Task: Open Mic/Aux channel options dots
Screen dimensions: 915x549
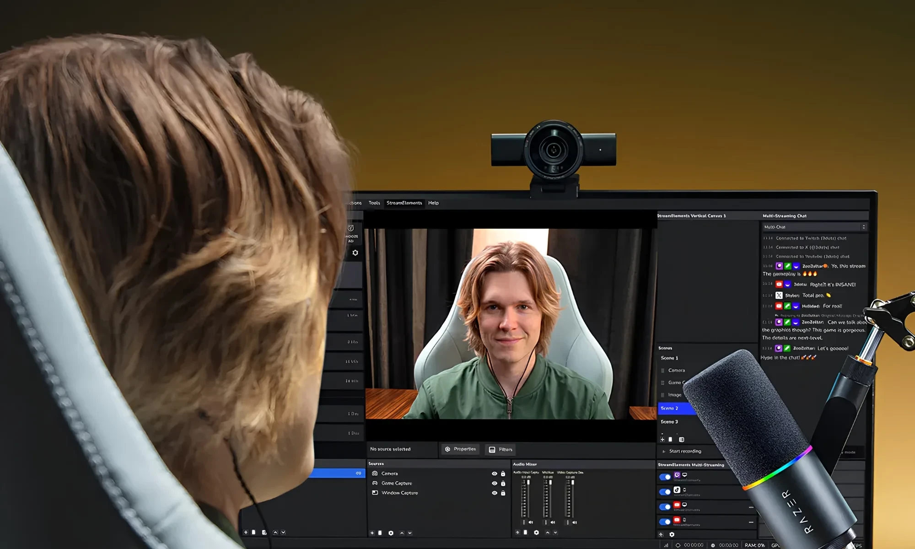Action: (546, 522)
